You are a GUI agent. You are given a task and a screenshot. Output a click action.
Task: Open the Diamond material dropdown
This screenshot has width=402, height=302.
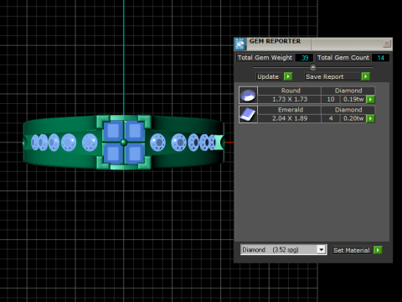[321, 249]
